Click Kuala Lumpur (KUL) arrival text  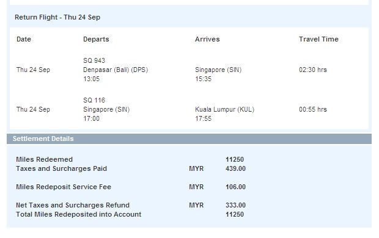[225, 110]
